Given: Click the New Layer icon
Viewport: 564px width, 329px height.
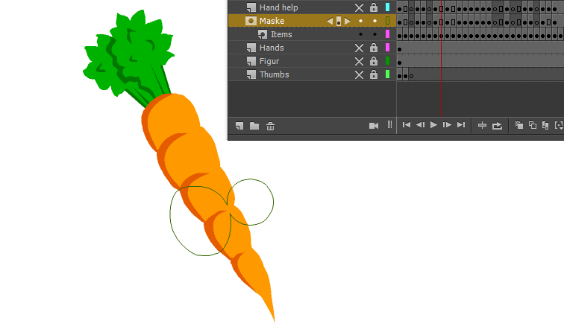Looking at the screenshot, I should (239, 126).
